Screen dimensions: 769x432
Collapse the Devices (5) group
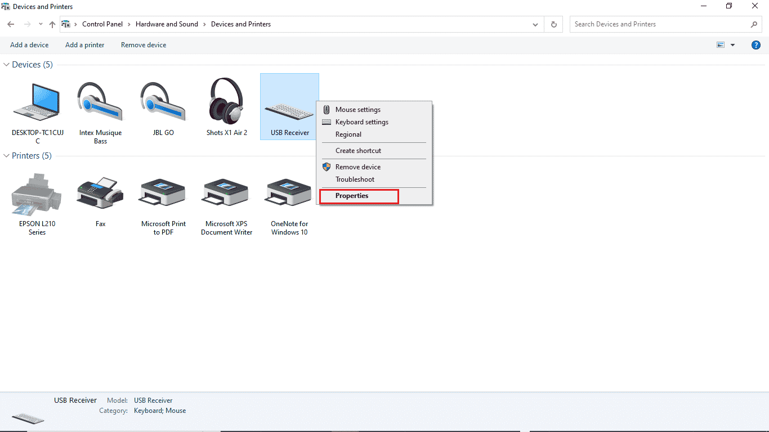tap(7, 65)
